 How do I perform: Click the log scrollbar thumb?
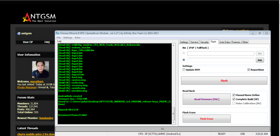click(x=173, y=114)
